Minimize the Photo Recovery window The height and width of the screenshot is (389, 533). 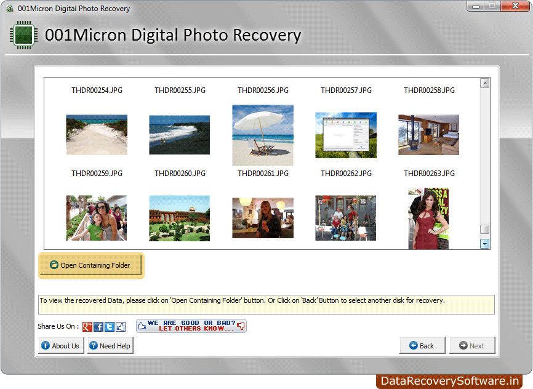click(x=476, y=6)
